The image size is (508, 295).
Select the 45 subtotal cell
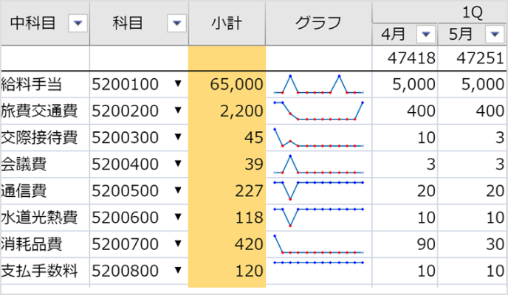(x=227, y=137)
